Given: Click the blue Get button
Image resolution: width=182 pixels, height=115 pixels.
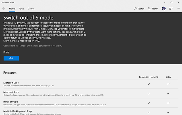Looking at the screenshot, I should [11, 58].
